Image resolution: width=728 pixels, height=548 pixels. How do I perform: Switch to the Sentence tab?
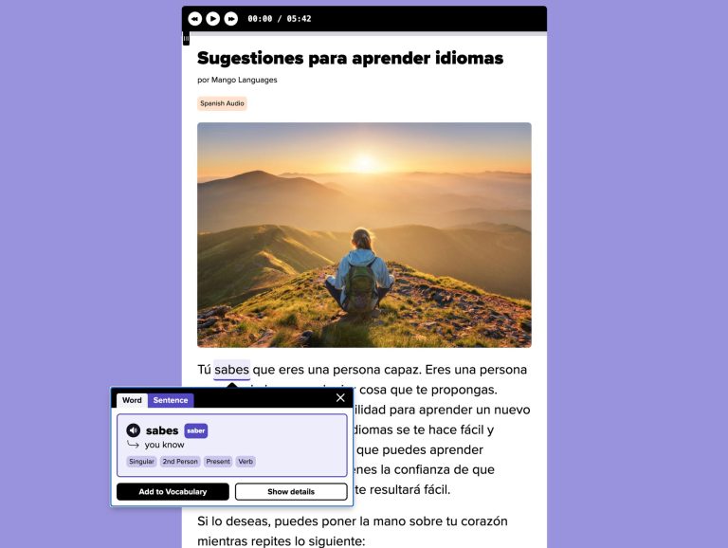171,400
